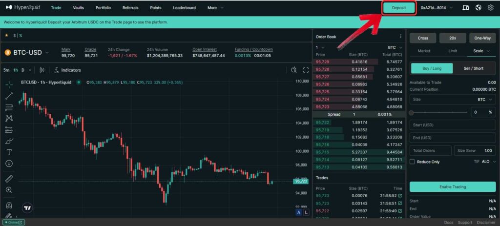Go to the Vaults page
500x226 pixels.
[79, 8]
